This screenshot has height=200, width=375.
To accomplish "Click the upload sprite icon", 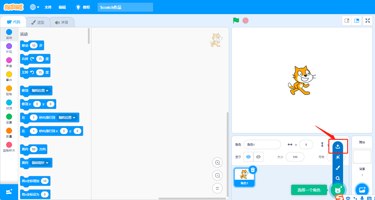I will [x=338, y=147].
